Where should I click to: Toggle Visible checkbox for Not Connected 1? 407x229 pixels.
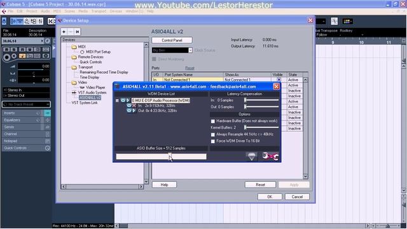279,80
